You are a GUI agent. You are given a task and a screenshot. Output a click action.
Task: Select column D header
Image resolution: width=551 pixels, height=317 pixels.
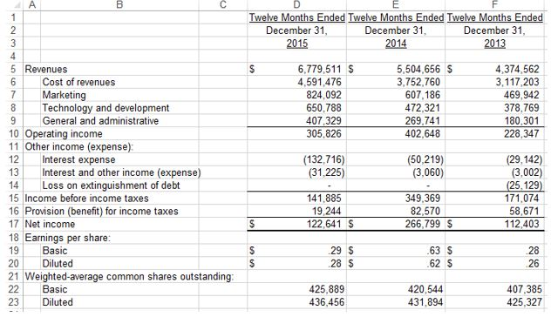296,5
